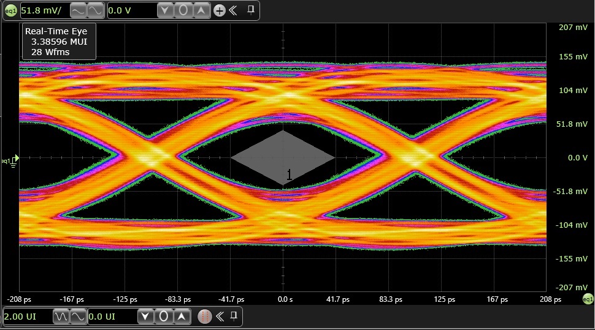The height and width of the screenshot is (330, 595).
Task: Click the 51.8 mV/ vertical scale field
Action: pyautogui.click(x=43, y=10)
